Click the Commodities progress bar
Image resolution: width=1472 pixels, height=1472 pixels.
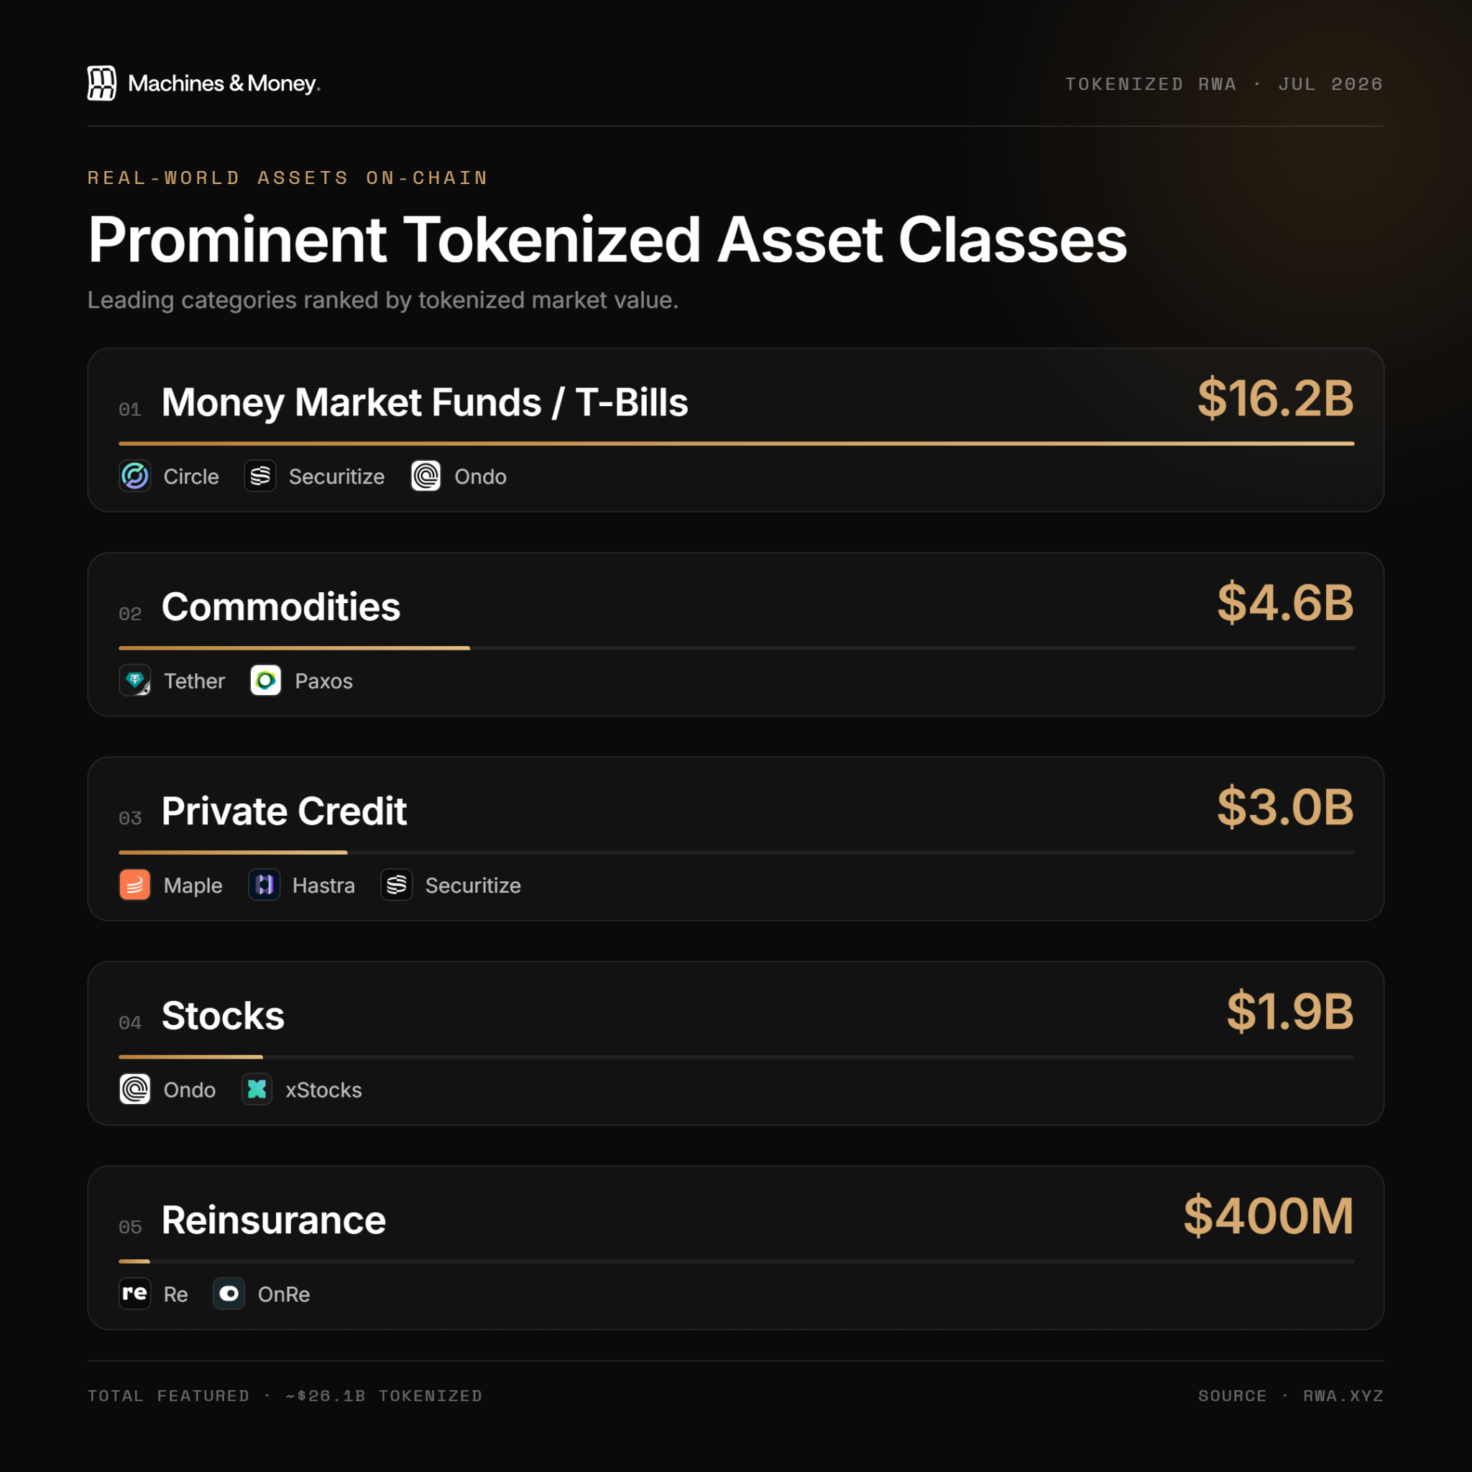click(x=737, y=648)
